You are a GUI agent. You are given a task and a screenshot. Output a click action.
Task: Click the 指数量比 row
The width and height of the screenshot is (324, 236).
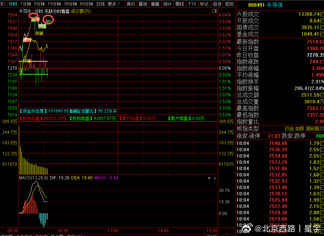click(x=280, y=122)
